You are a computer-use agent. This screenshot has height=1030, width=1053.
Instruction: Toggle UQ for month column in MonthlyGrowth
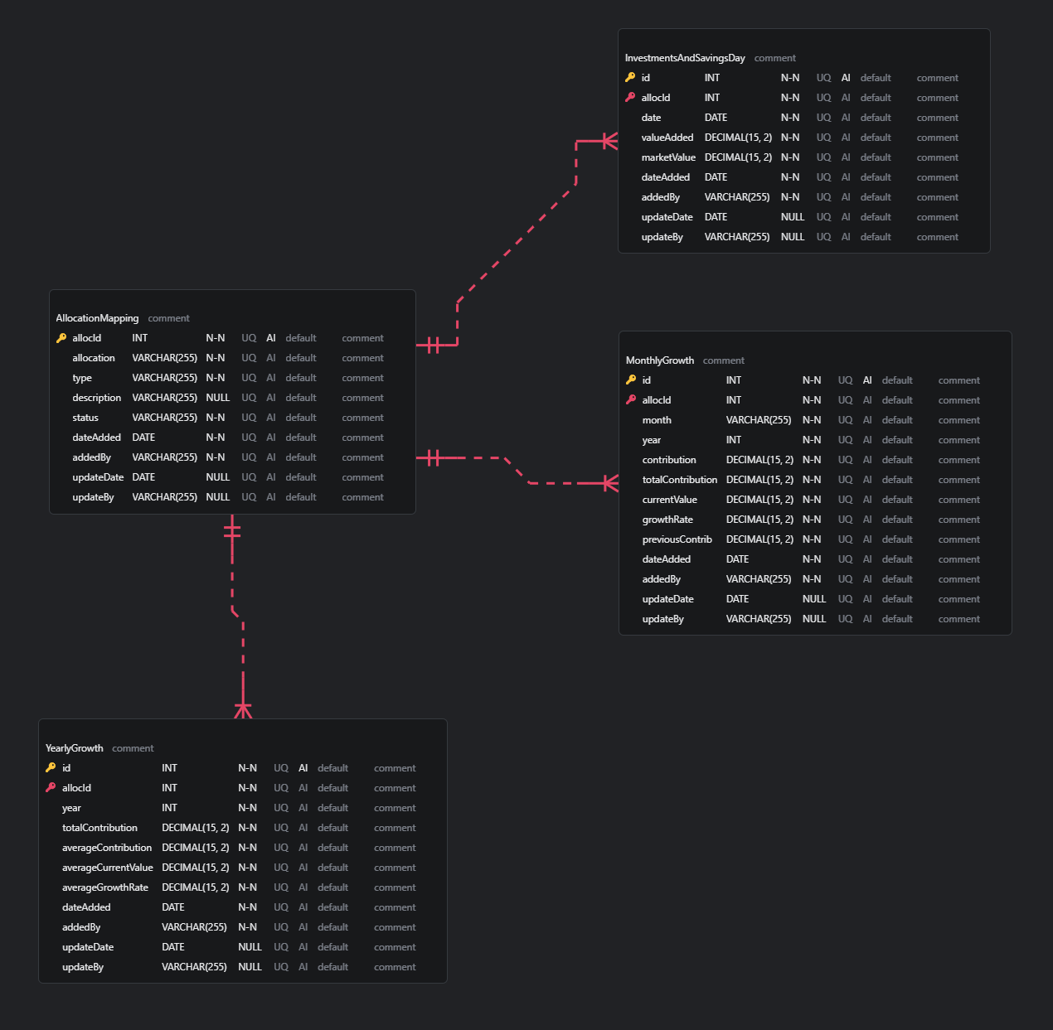(x=845, y=420)
